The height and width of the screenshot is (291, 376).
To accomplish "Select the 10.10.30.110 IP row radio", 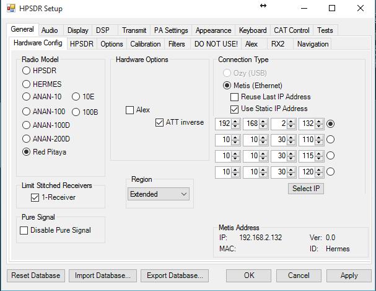I will pyautogui.click(x=330, y=140).
